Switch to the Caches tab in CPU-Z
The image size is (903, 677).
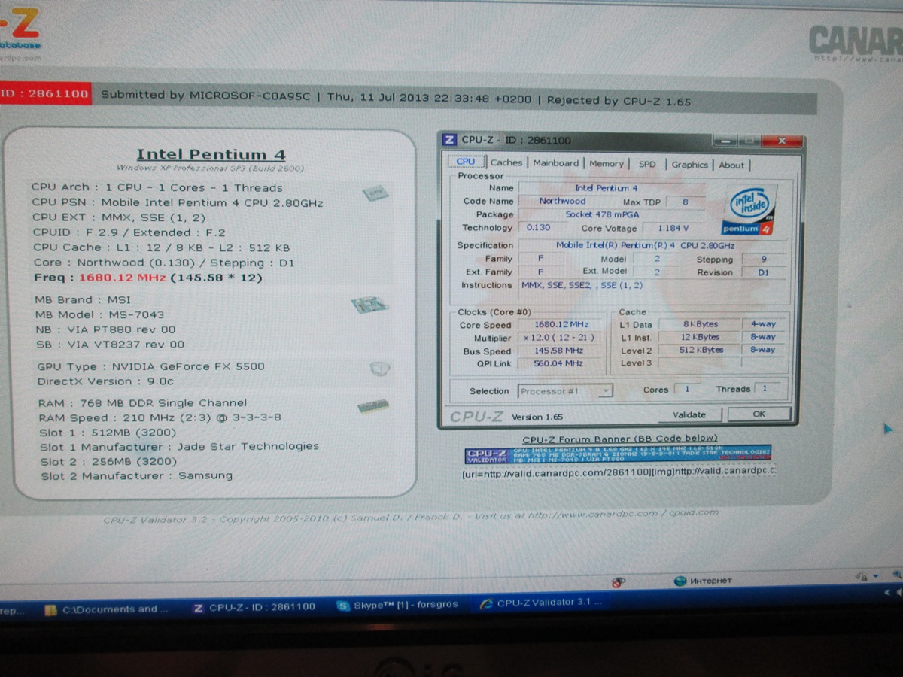(x=506, y=162)
